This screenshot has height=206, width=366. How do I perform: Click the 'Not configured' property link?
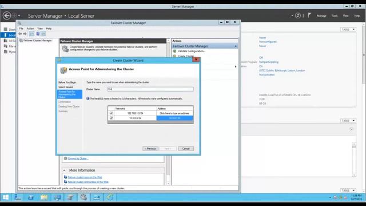pos(268,42)
